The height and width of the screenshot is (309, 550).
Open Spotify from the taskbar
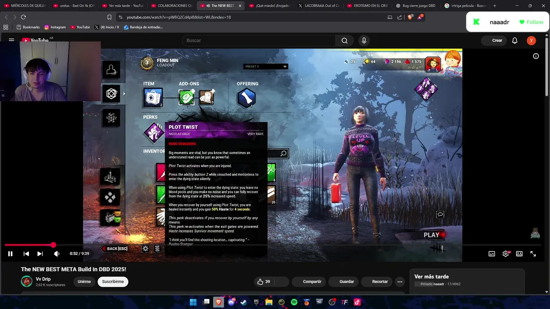click(294, 302)
